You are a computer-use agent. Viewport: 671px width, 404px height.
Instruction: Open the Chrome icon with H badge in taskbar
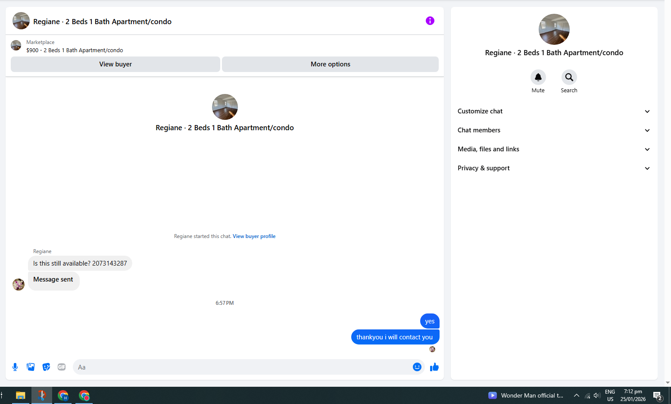pyautogui.click(x=63, y=395)
